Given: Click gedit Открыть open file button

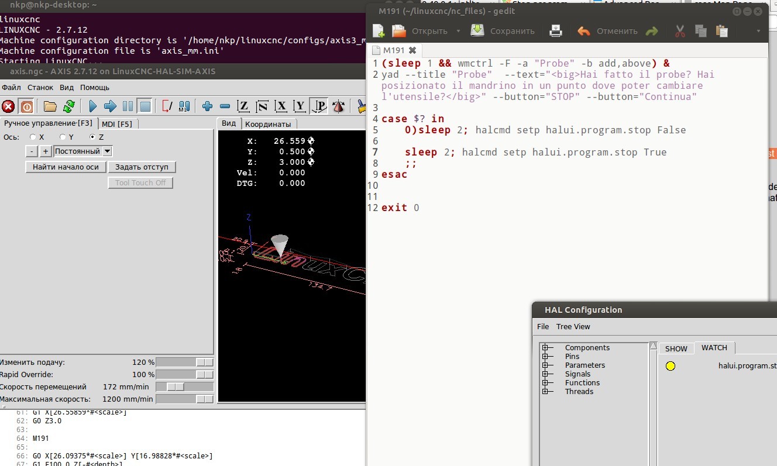Looking at the screenshot, I should pyautogui.click(x=420, y=31).
